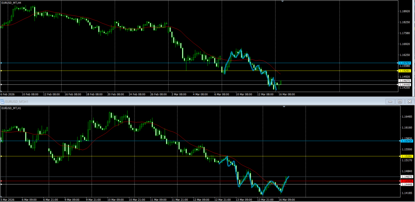415x202 pixels.
Task: Select the blue horizontal line on H1 chart
Action: (122, 141)
